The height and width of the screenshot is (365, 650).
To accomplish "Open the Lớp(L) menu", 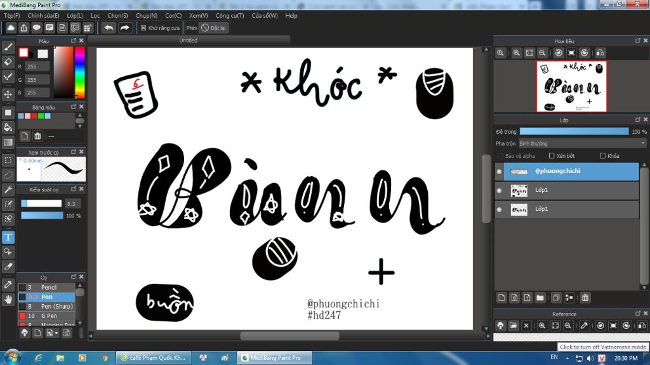I will (x=75, y=16).
